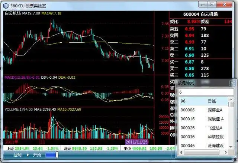
Task: Select 000026 飞亚达A in the list
Action: coord(203,128)
